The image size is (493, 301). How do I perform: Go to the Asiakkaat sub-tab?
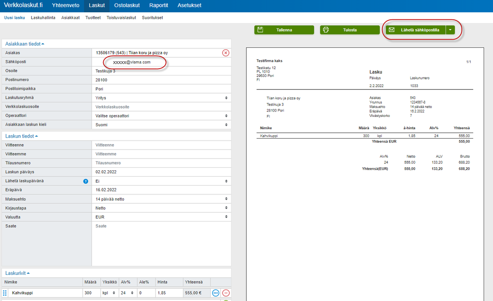(x=71, y=18)
